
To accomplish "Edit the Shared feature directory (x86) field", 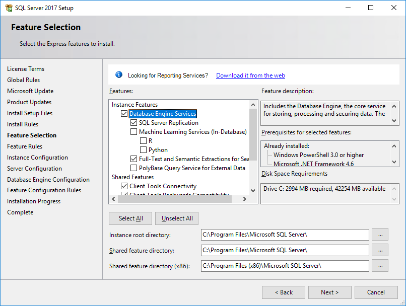I will (x=285, y=266).
